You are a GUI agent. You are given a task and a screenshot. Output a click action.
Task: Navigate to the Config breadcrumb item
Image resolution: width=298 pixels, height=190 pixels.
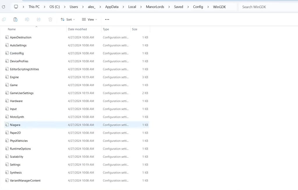198,6
